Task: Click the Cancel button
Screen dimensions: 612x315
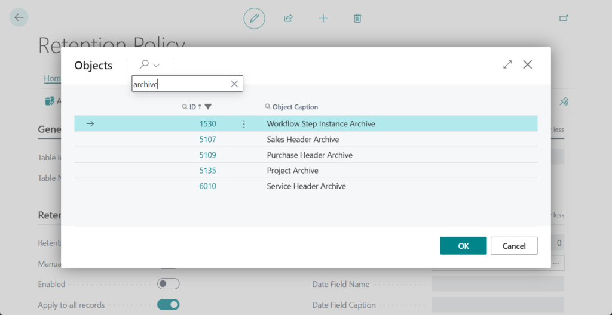Action: pyautogui.click(x=513, y=246)
